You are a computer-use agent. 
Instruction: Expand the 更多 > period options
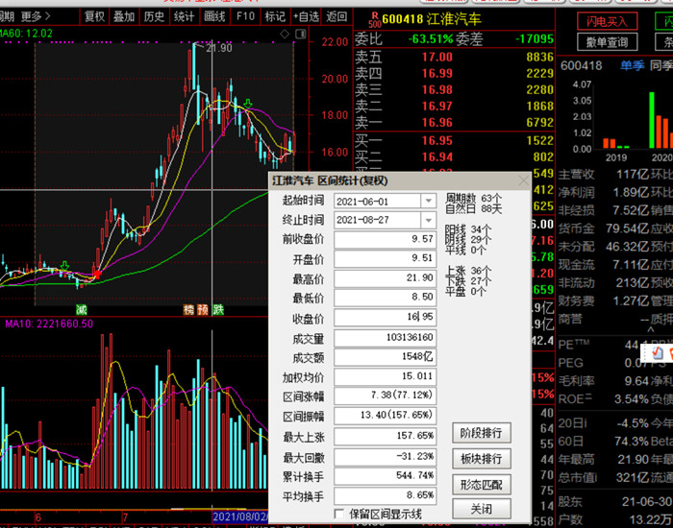[36, 16]
